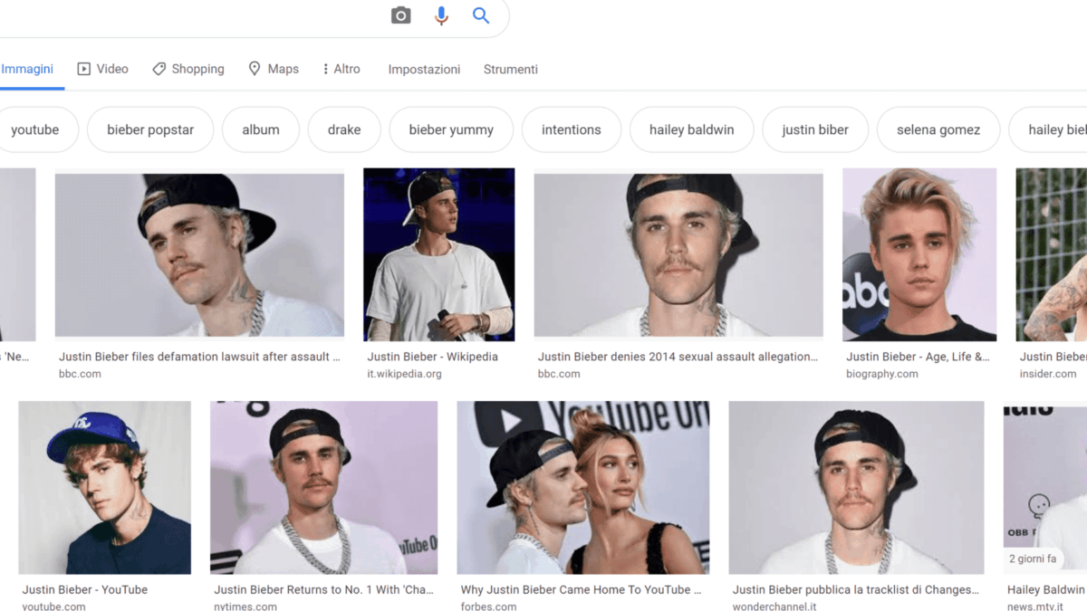Select the Immagini tab
Viewport: 1087px width, 611px height.
(x=27, y=69)
